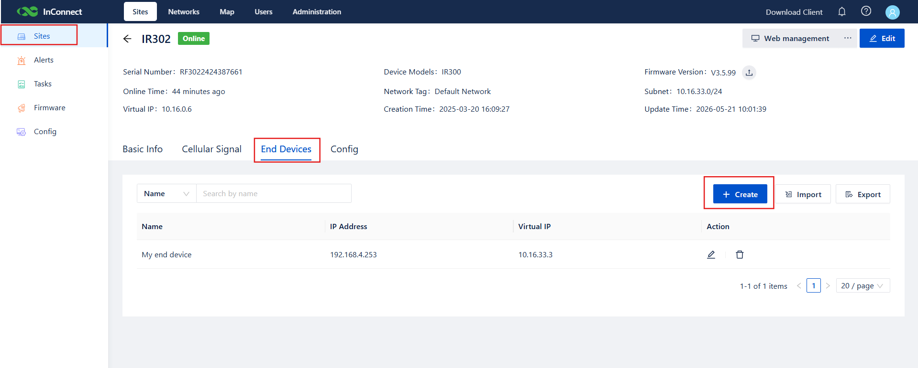Select the Sites top navigation tab
Screen dimensions: 918x368
[x=140, y=11]
